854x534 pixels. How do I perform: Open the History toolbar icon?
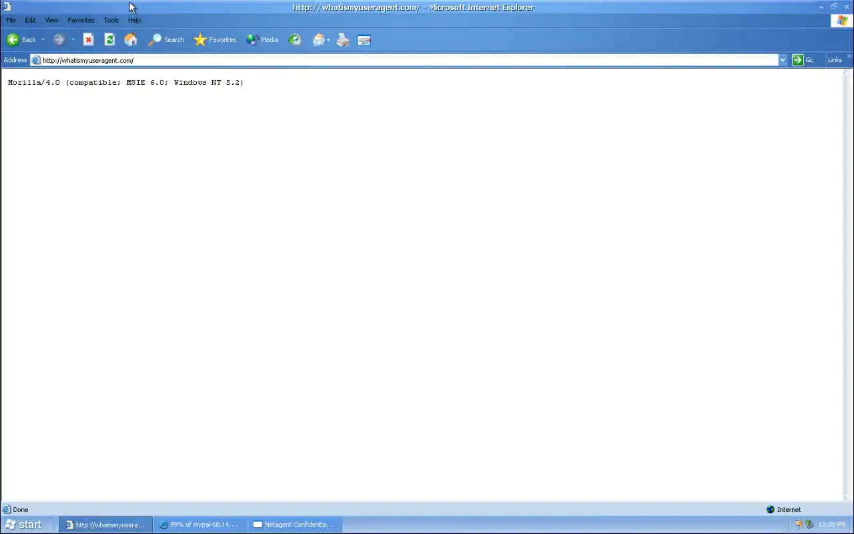pos(295,40)
